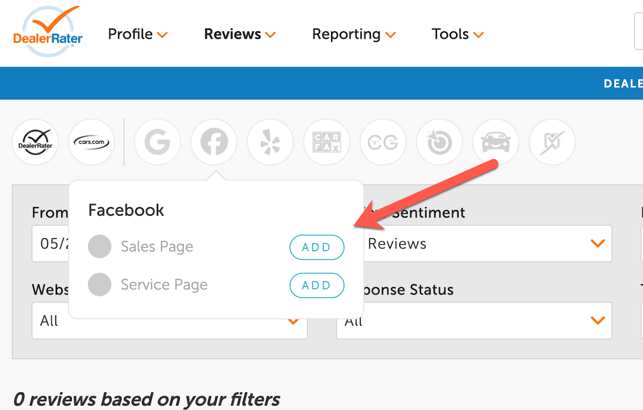This screenshot has height=410, width=643.
Task: Expand the Tools dropdown menu
Action: pos(457,34)
